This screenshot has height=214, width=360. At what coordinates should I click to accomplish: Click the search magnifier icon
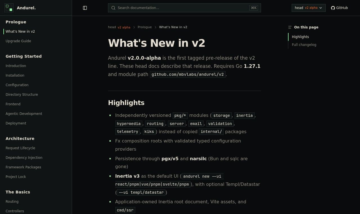tap(113, 8)
